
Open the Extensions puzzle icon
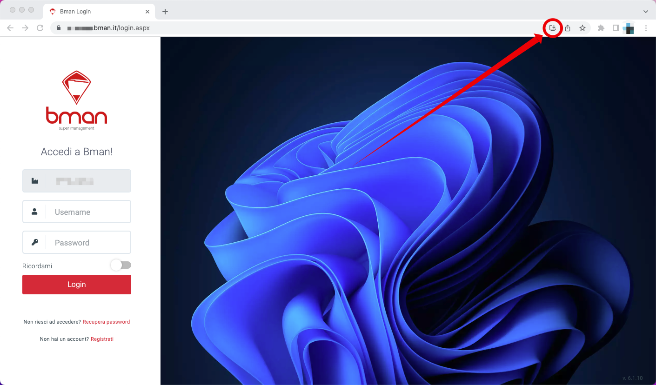[x=601, y=28]
